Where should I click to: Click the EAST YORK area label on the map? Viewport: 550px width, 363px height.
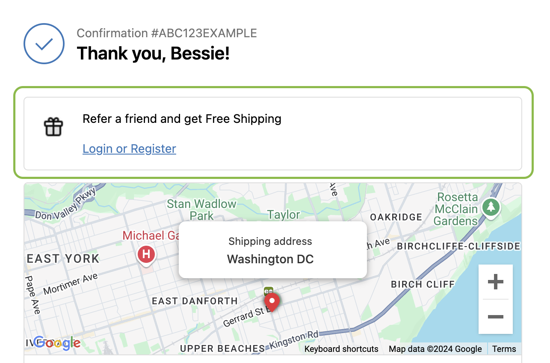coord(62,259)
